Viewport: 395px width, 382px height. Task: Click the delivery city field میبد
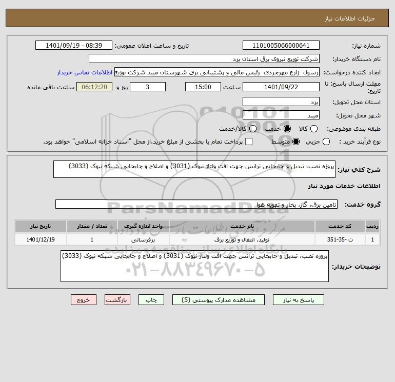281,115
